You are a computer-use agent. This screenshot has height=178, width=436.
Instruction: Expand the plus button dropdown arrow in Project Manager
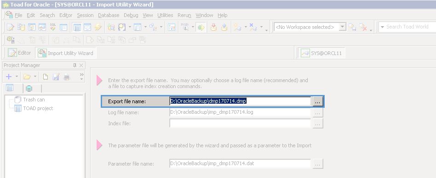[17, 77]
